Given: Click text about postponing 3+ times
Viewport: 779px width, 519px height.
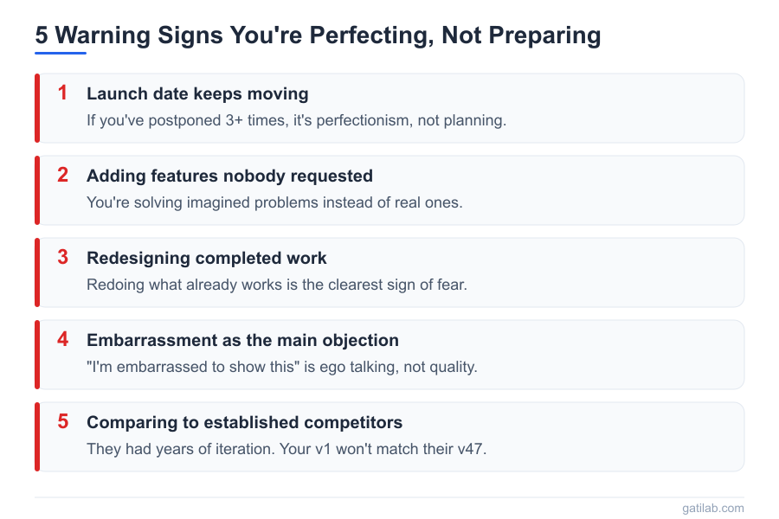Looking at the screenshot, I should (296, 120).
